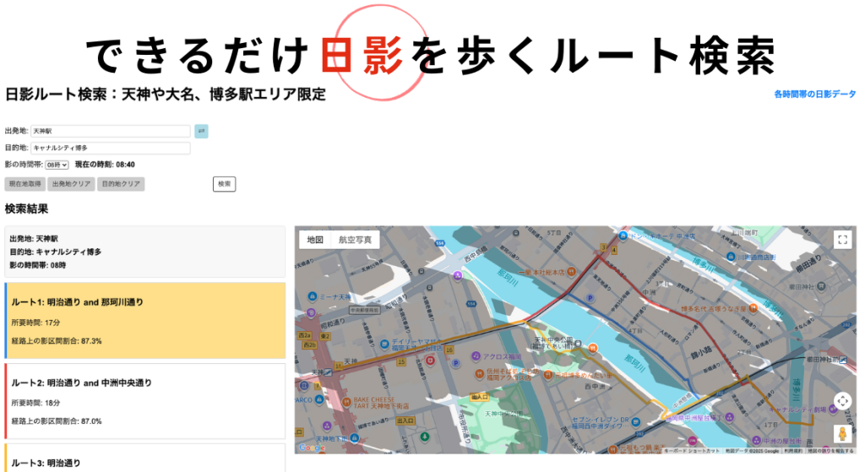Screen dimensions: 865x472
Task: Click the Don Quijote Nakasu shop marker
Action: (623, 236)
